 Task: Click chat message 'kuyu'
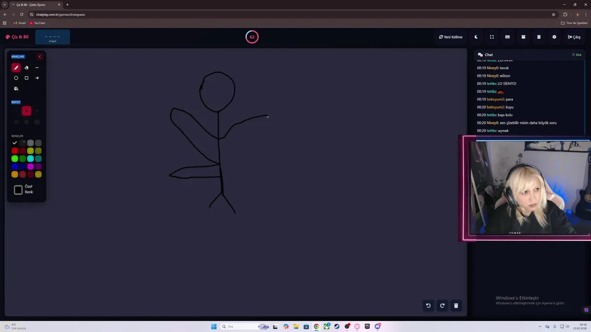510,107
